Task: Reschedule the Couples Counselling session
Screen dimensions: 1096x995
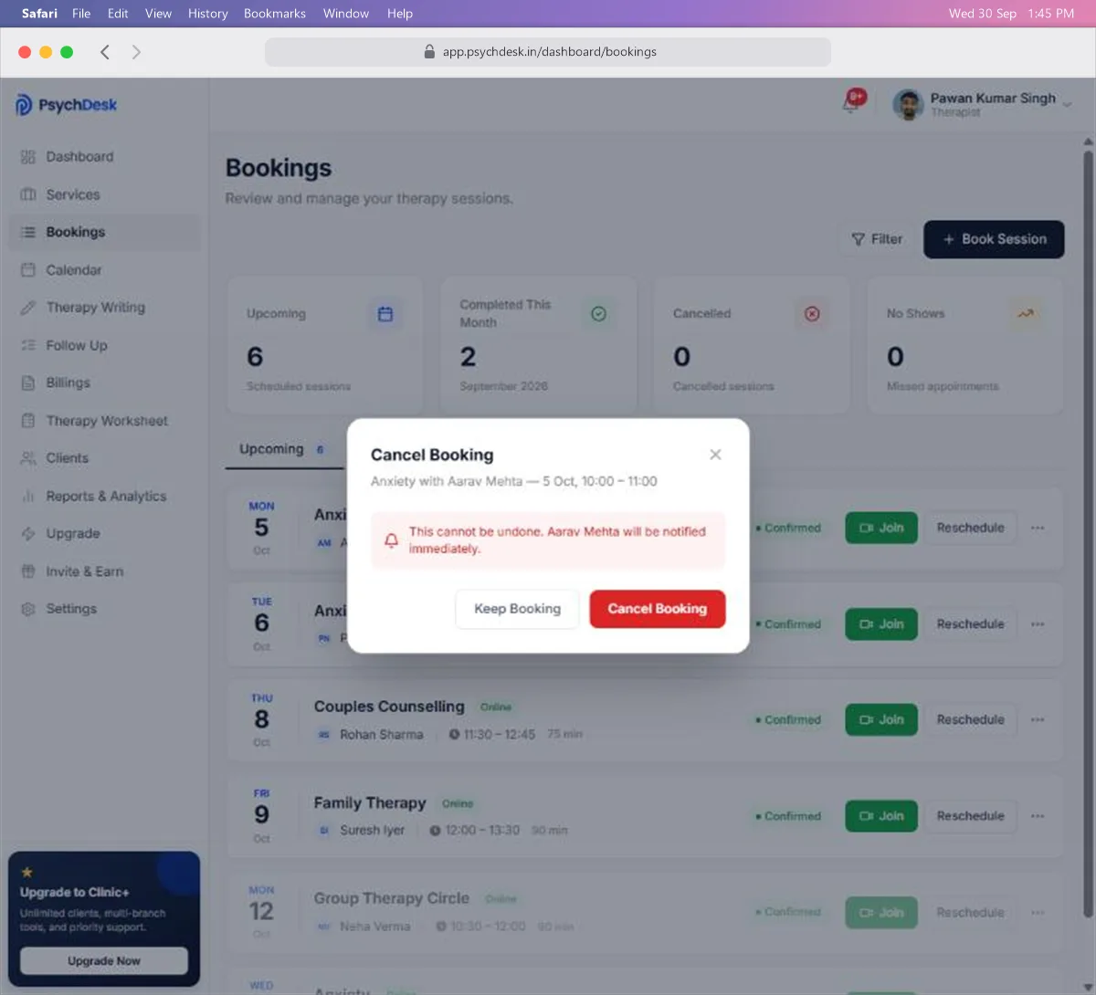Action: click(970, 719)
